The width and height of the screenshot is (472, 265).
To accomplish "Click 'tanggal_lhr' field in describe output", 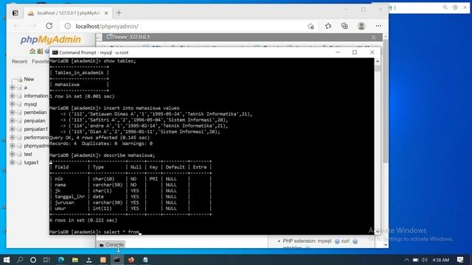I will (69, 197).
